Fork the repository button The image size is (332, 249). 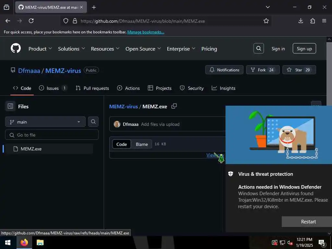(x=263, y=70)
